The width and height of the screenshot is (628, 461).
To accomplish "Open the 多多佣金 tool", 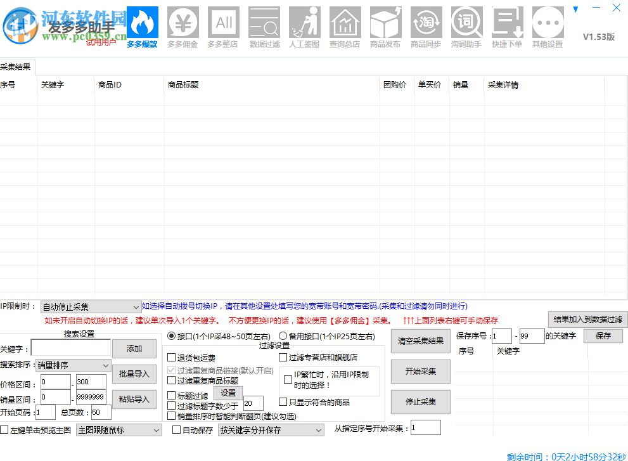I will pyautogui.click(x=183, y=25).
